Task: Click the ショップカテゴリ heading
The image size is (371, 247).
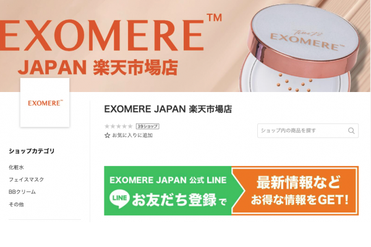Action: 32,151
